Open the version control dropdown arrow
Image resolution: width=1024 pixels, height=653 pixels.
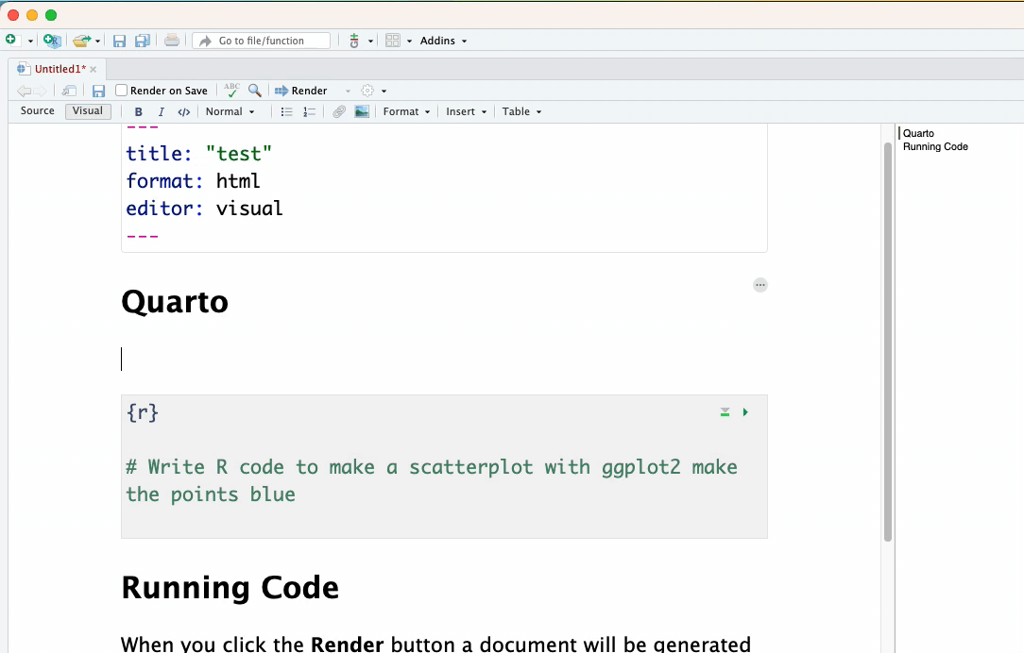coord(370,41)
